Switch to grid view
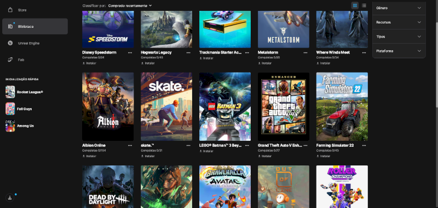 (x=355, y=5)
